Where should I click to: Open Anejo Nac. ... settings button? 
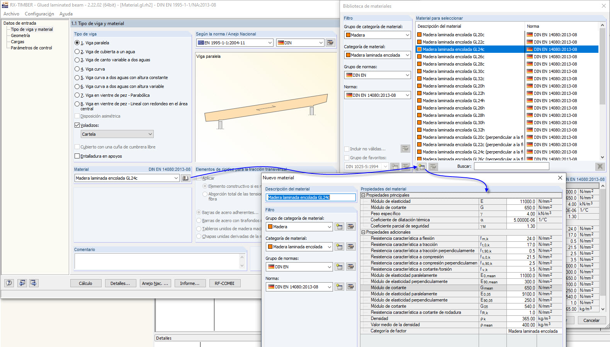155,283
